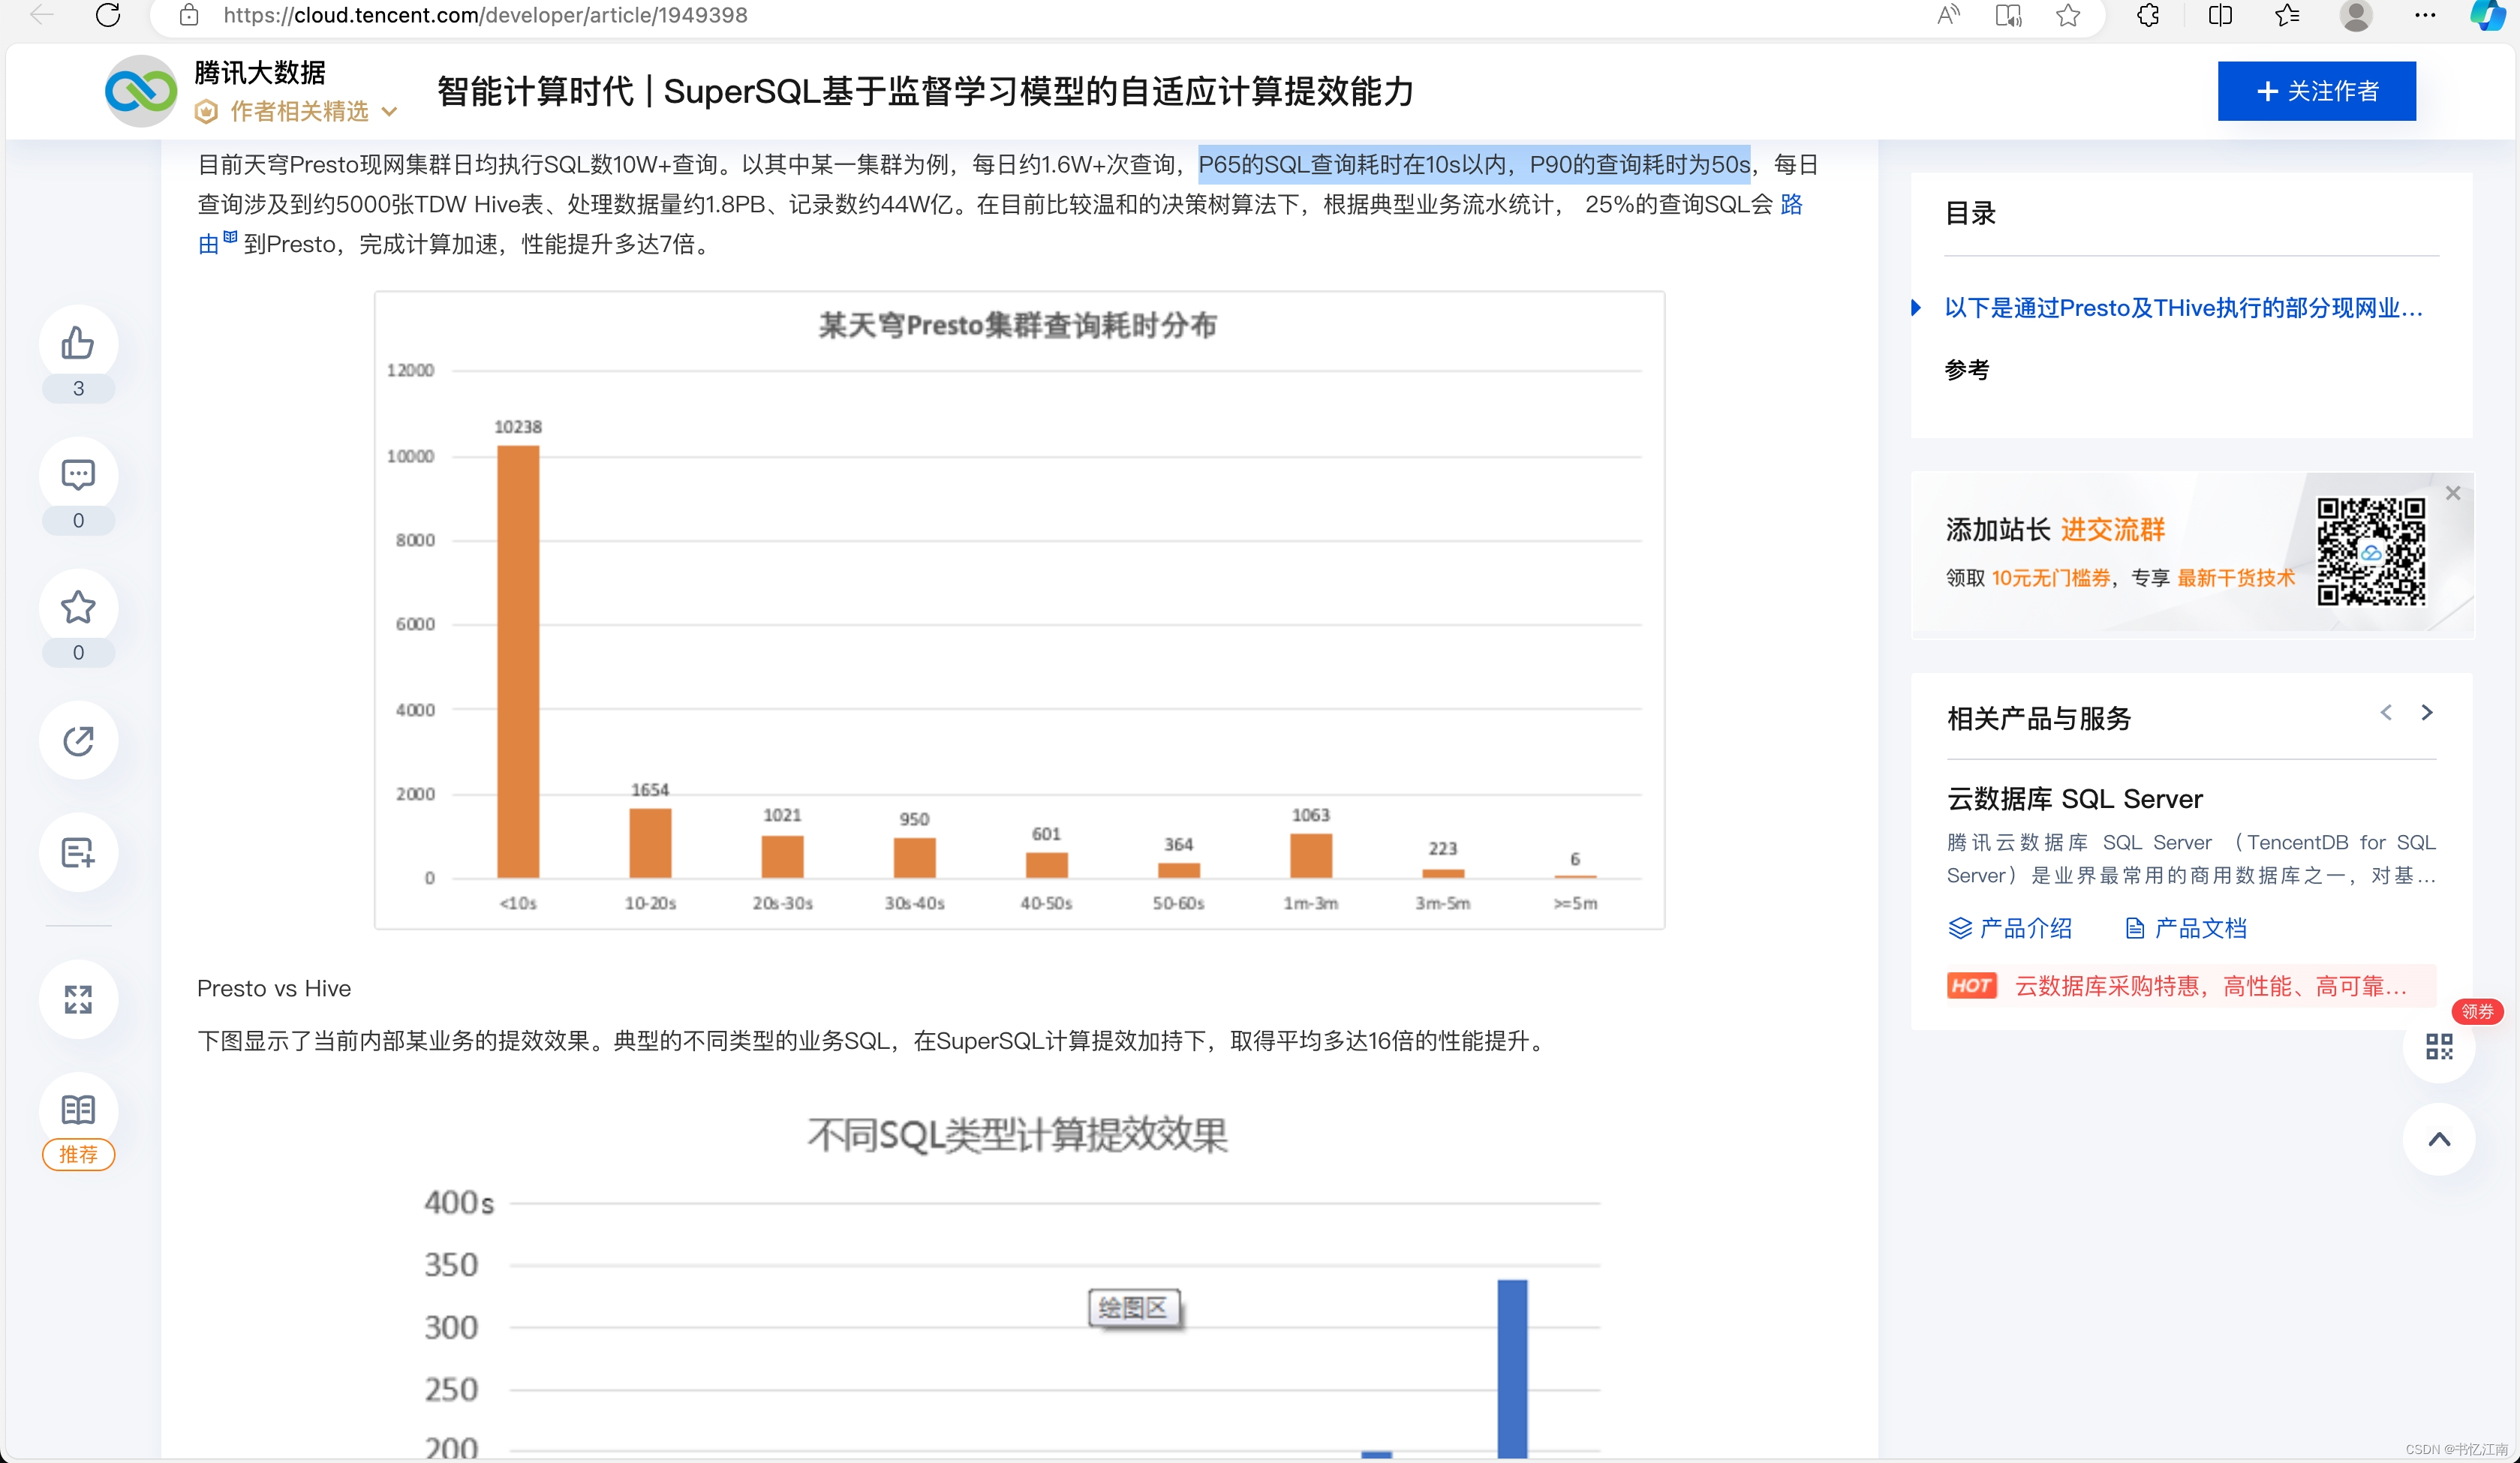
Task: Click the add-note icon in the sidebar
Action: point(78,852)
